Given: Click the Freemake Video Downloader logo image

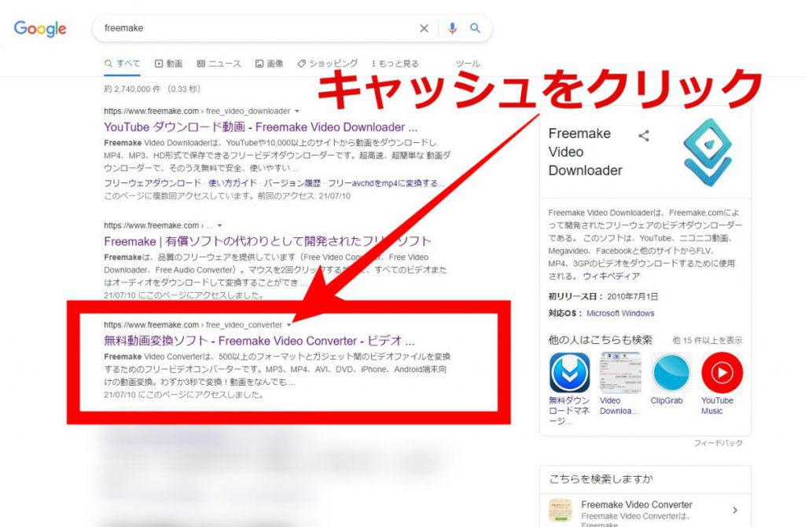Looking at the screenshot, I should pyautogui.click(x=708, y=152).
